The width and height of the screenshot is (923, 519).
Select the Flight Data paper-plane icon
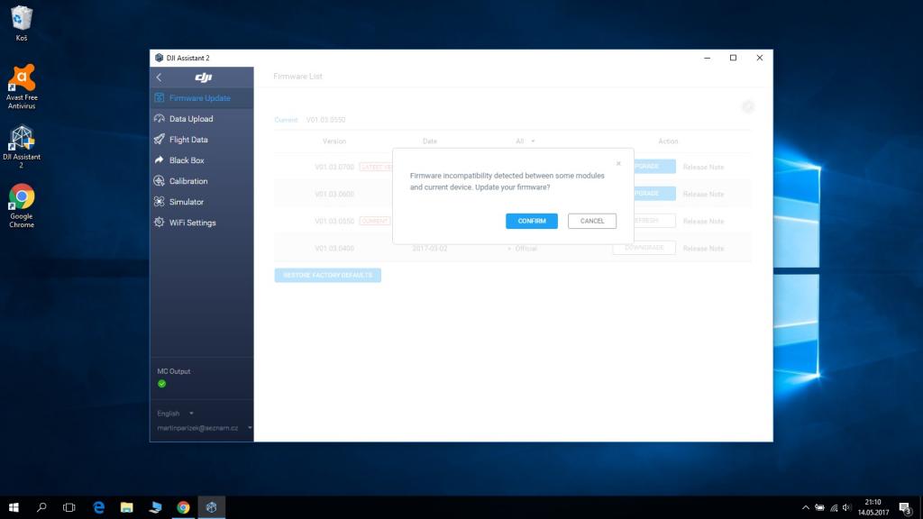pos(160,140)
